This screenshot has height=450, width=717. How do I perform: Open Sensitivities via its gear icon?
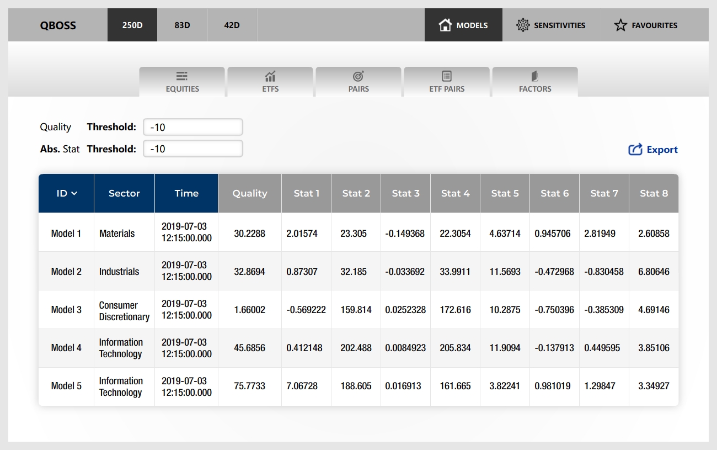[522, 25]
